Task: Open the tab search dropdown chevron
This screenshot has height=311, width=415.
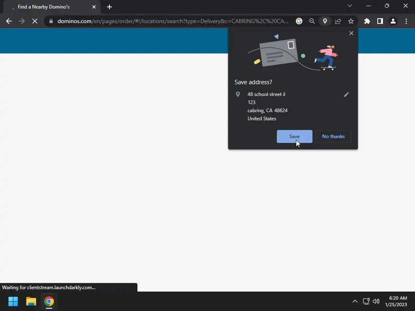Action: (x=350, y=6)
